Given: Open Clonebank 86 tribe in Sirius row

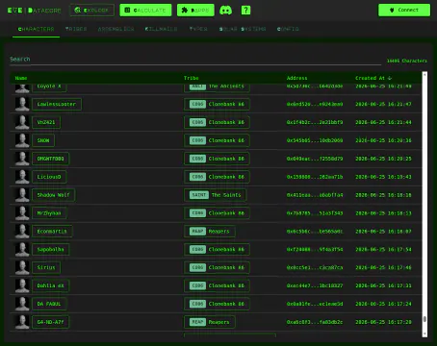Looking at the screenshot, I should (x=217, y=267).
